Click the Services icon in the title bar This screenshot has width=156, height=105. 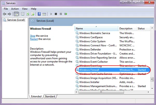point(3,3)
